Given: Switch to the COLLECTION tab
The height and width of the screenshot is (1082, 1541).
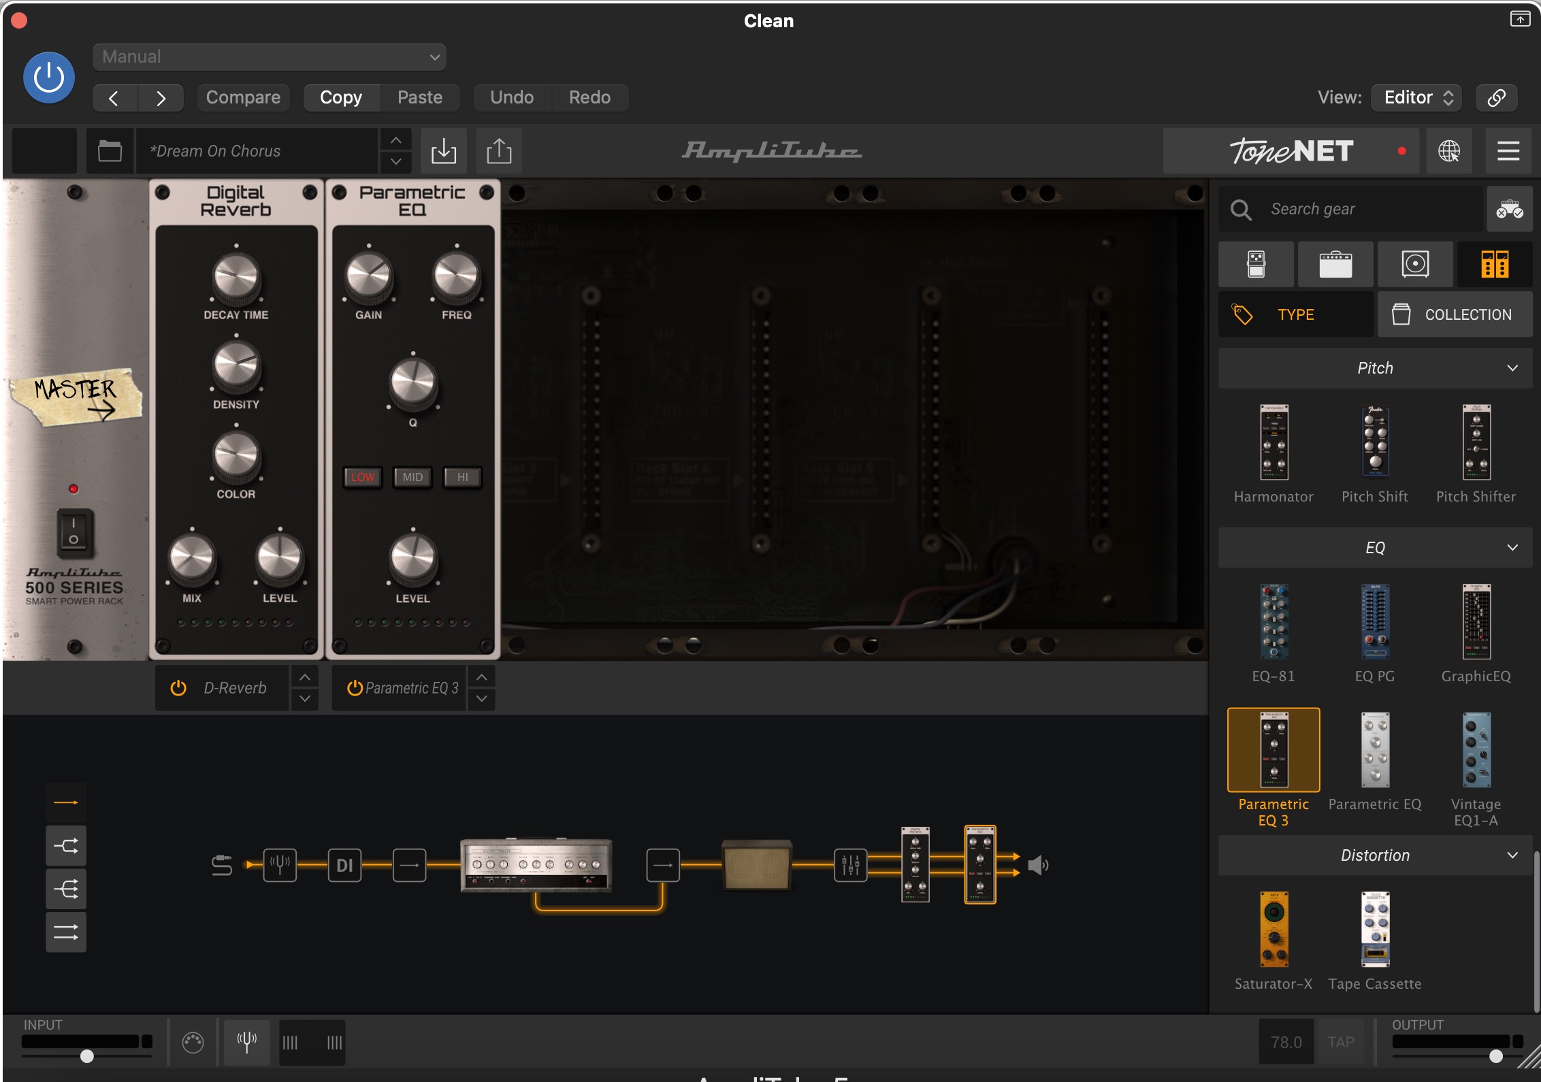Looking at the screenshot, I should click(1455, 314).
